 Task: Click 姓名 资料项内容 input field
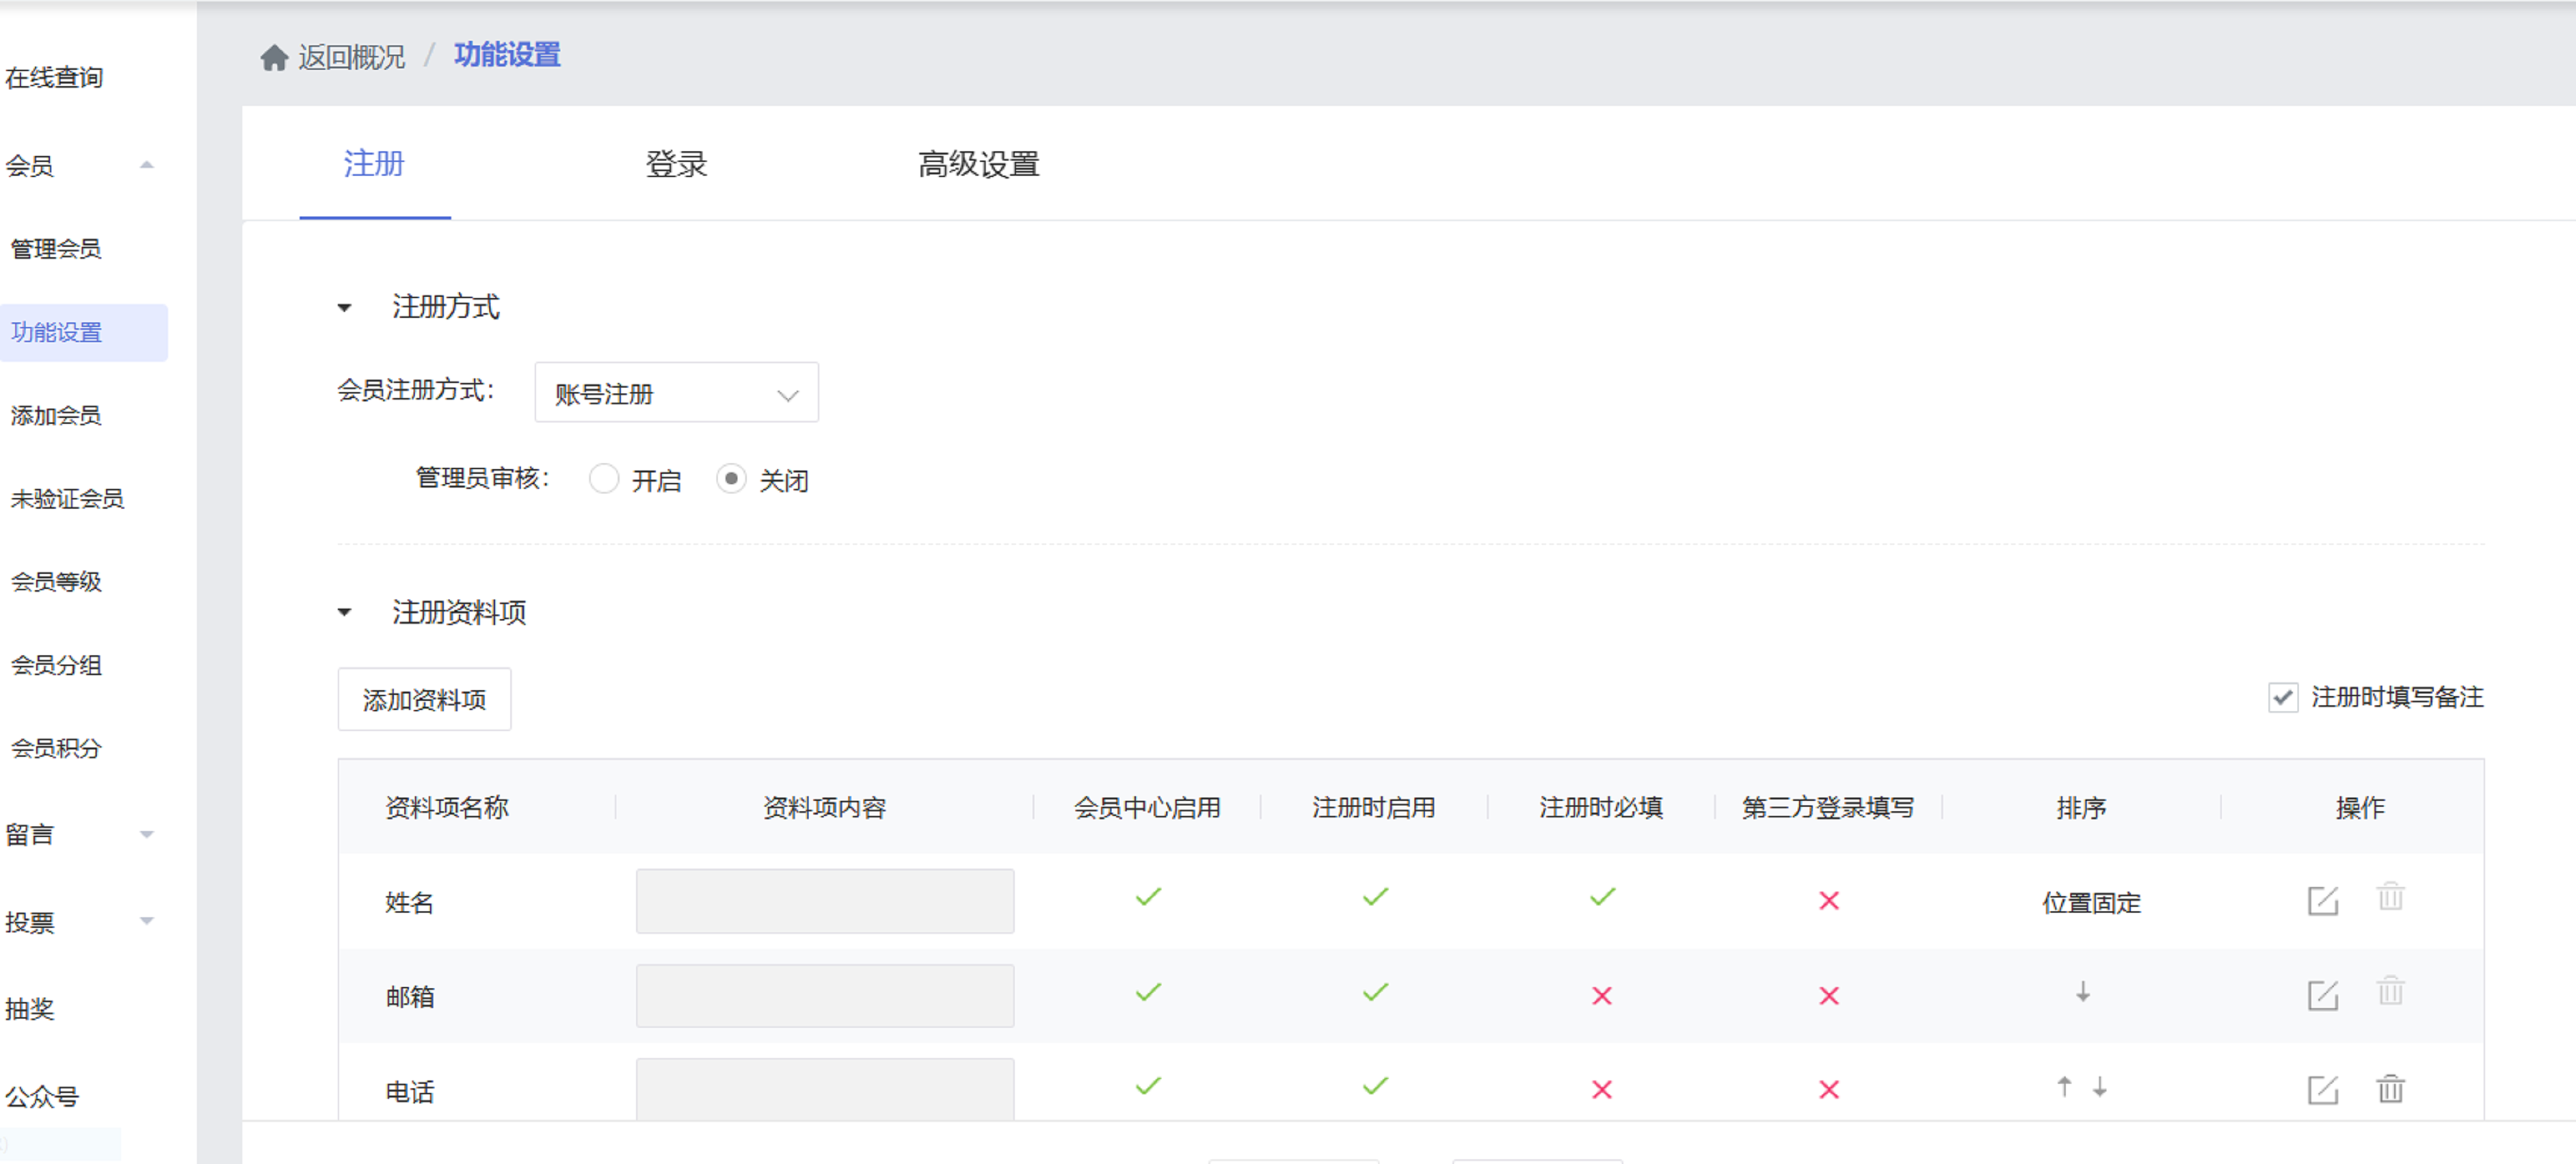coord(824,901)
